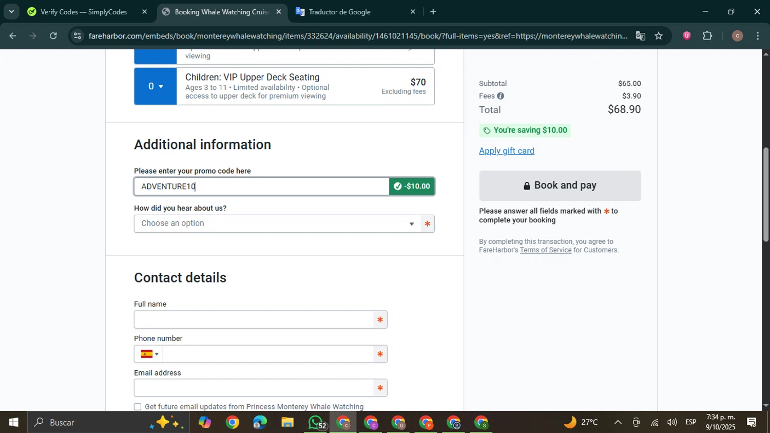Close the Traductor de Google tab
Image resolution: width=770 pixels, height=433 pixels.
(413, 11)
